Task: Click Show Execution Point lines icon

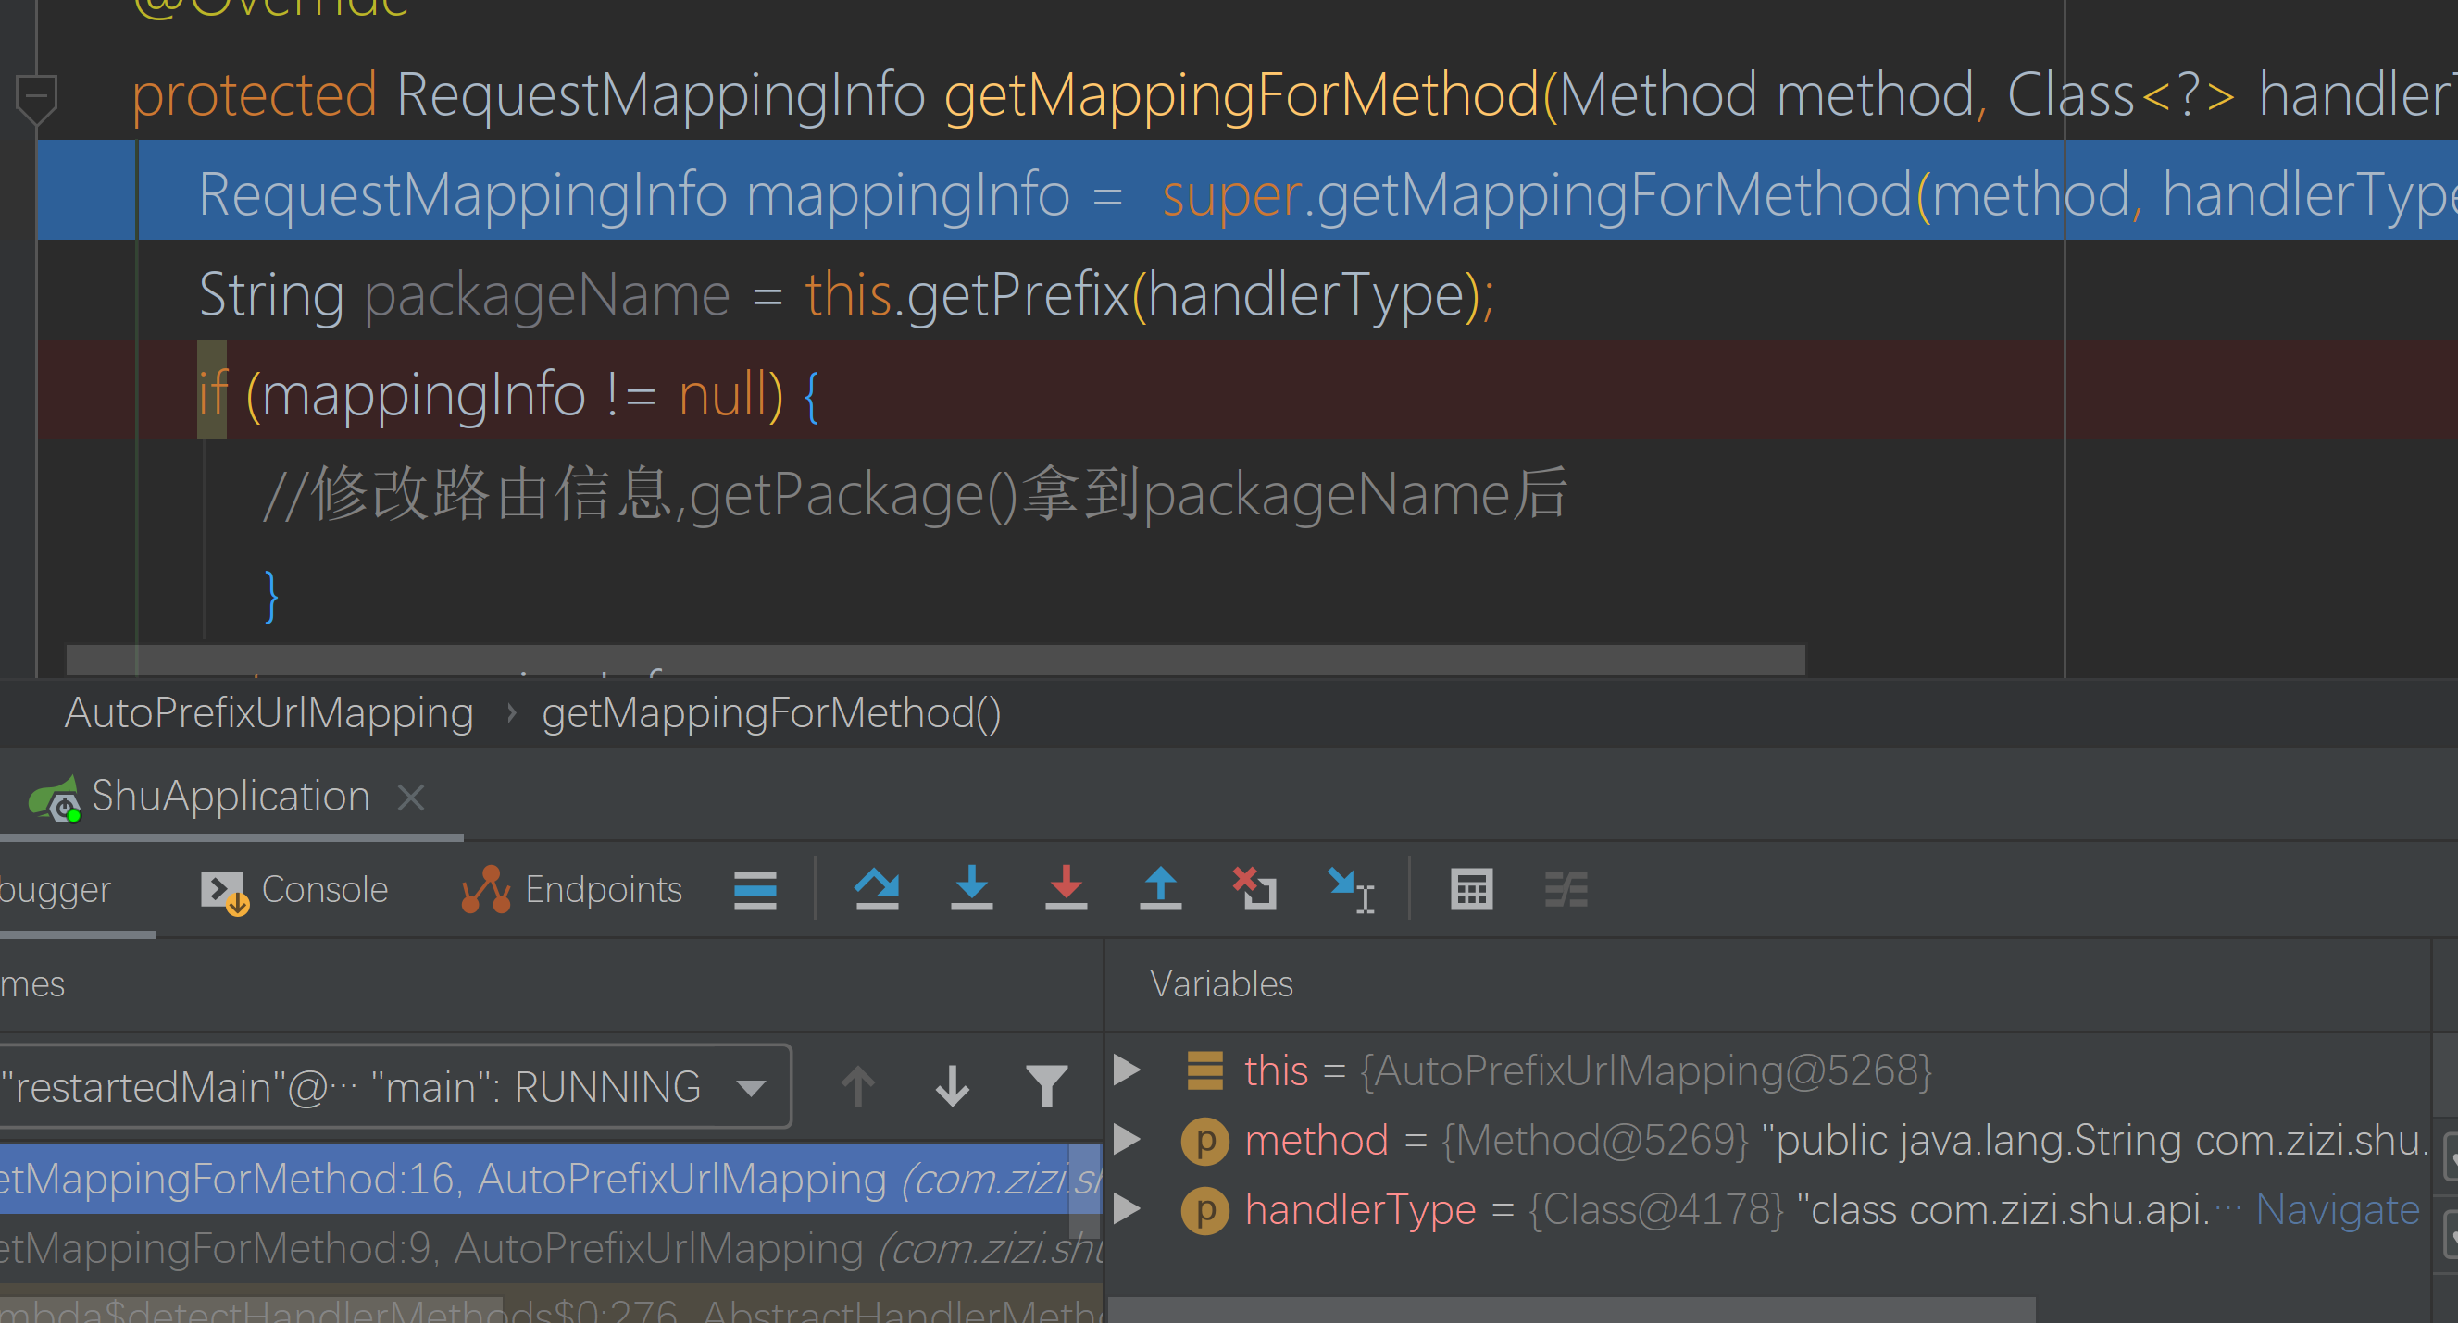Action: click(755, 889)
